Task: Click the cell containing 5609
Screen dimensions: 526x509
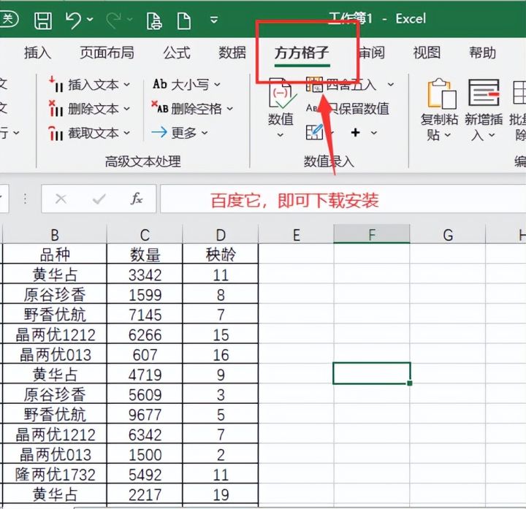Action: coord(145,394)
